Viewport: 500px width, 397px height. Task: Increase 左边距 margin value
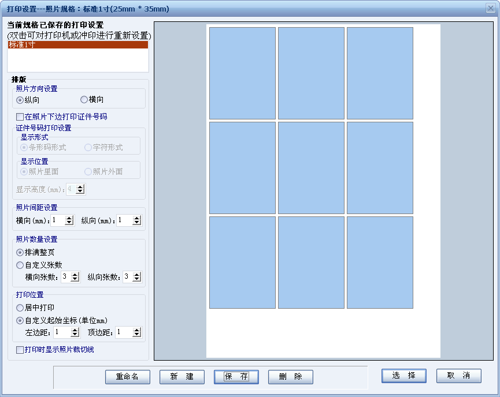pyautogui.click(x=75, y=330)
